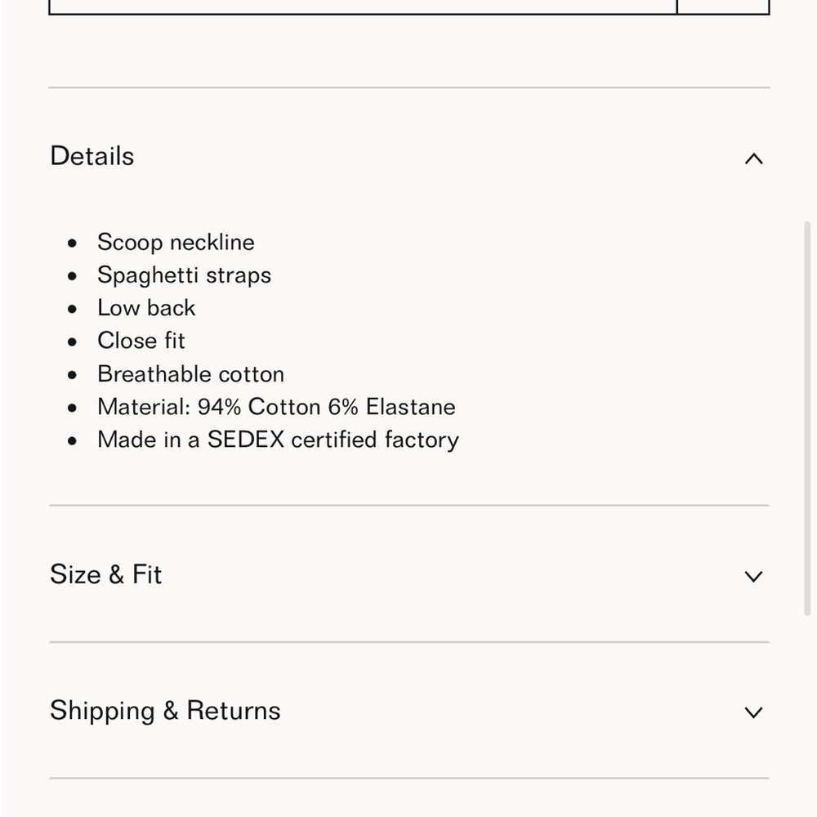This screenshot has width=817, height=817.
Task: Select the Spaghetti straps list item
Action: coord(185,275)
